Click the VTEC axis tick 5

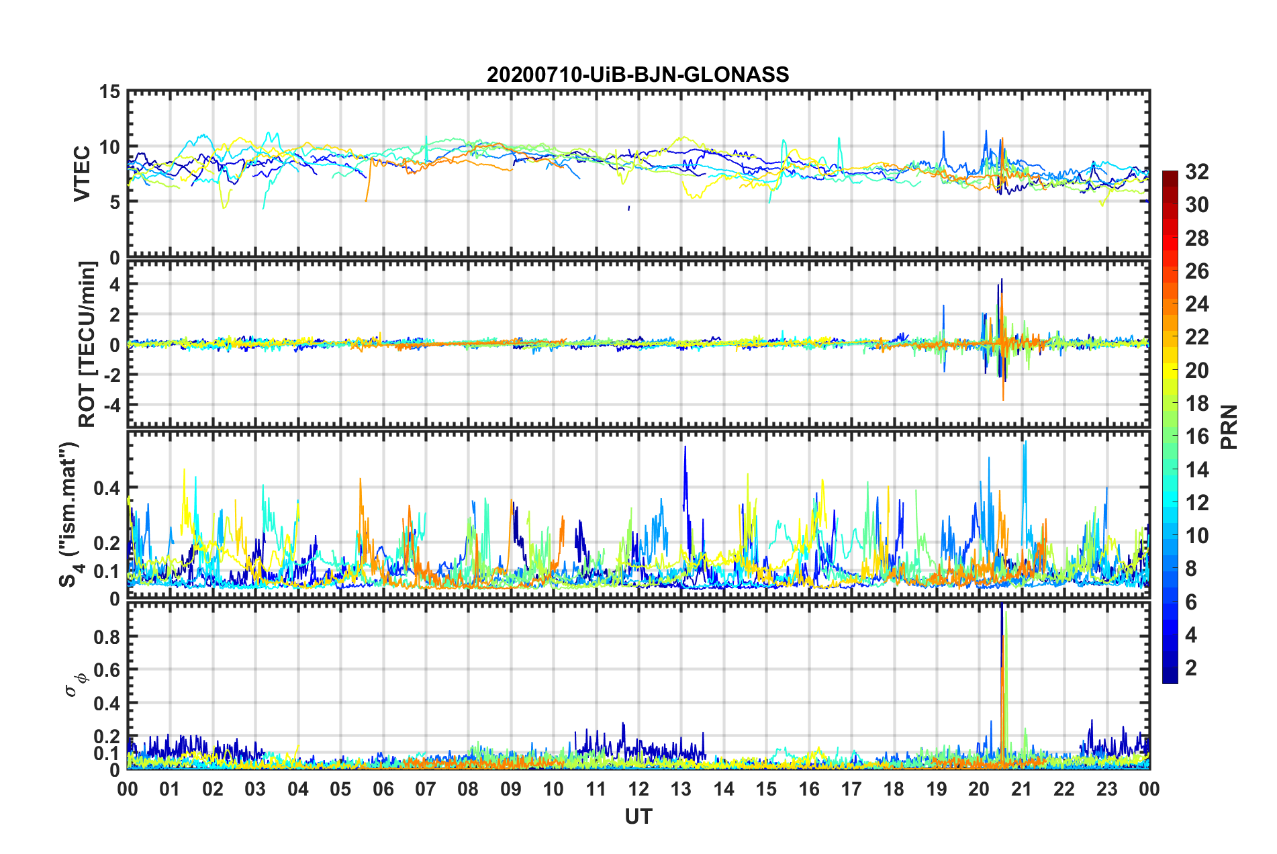(x=115, y=202)
